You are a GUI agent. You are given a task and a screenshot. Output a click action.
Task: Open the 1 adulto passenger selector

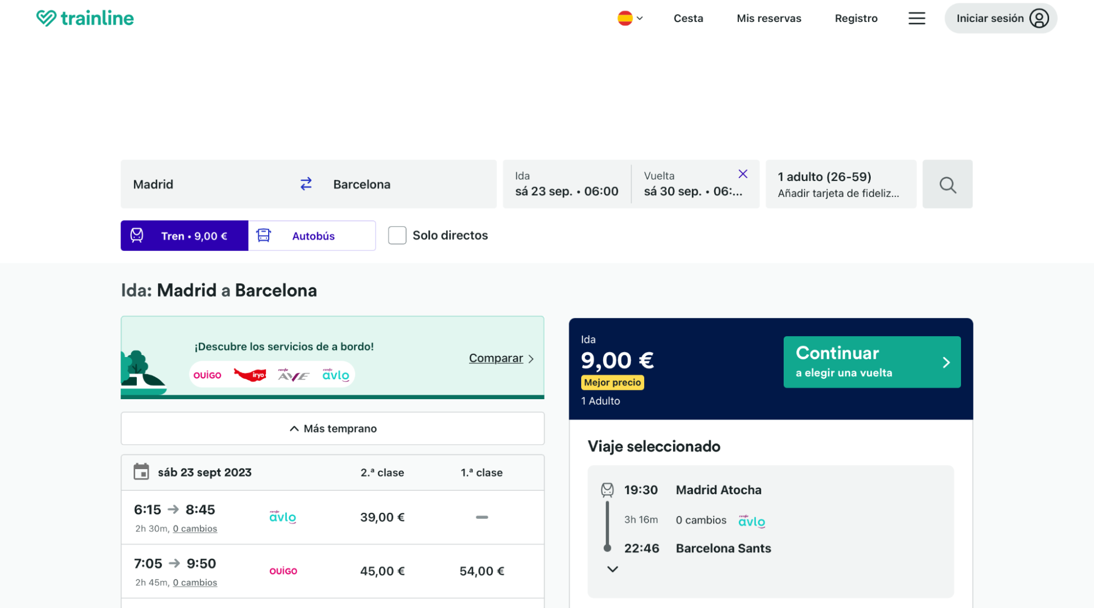coord(841,184)
